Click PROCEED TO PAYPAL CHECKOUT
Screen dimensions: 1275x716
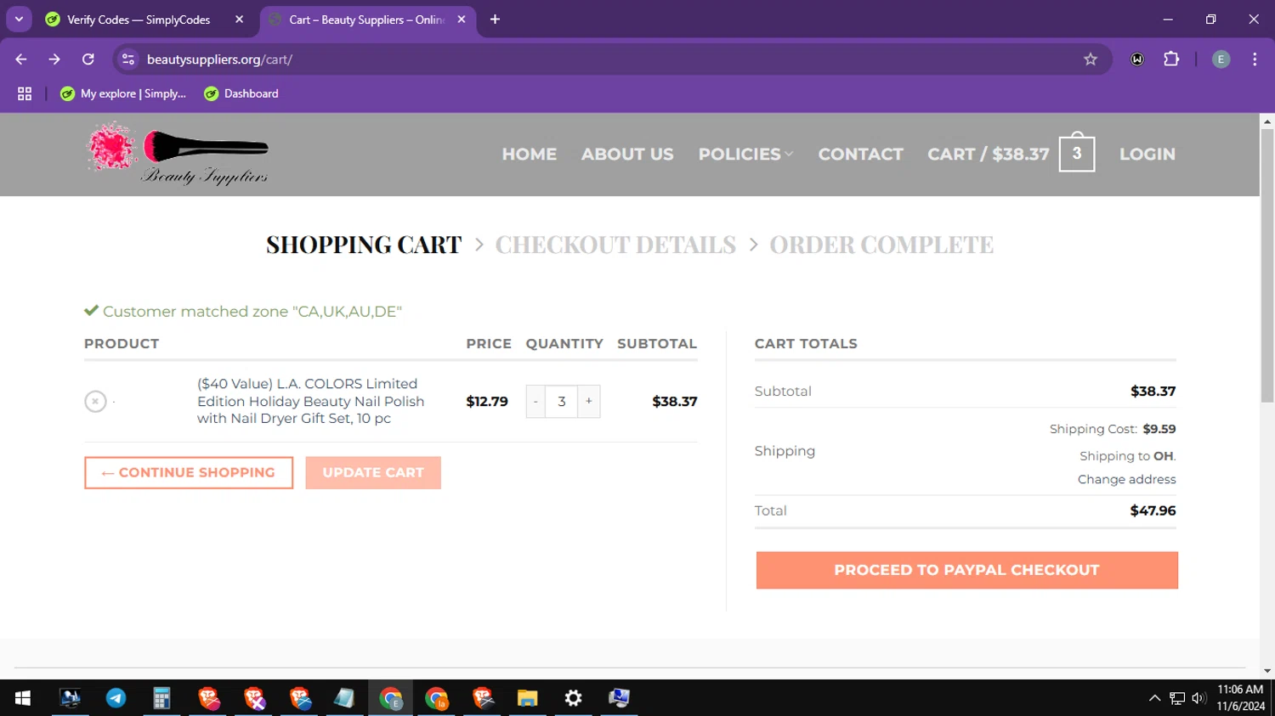pyautogui.click(x=966, y=570)
